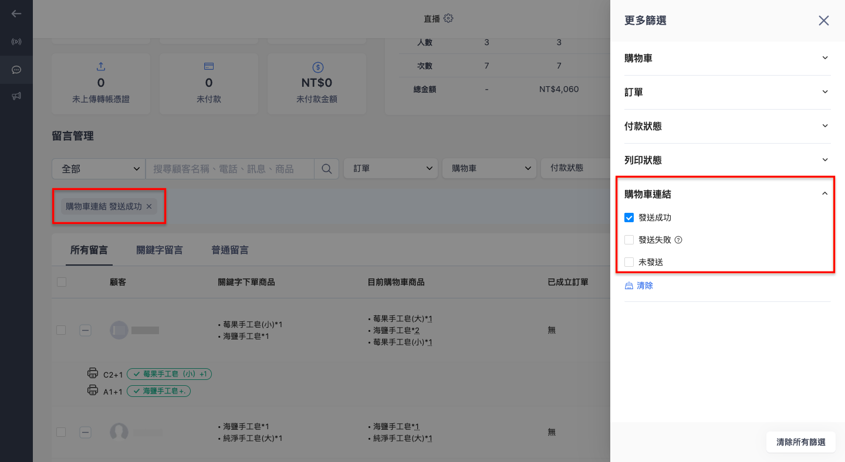Click 清除 link in filter panel
The image size is (845, 462).
[639, 286]
